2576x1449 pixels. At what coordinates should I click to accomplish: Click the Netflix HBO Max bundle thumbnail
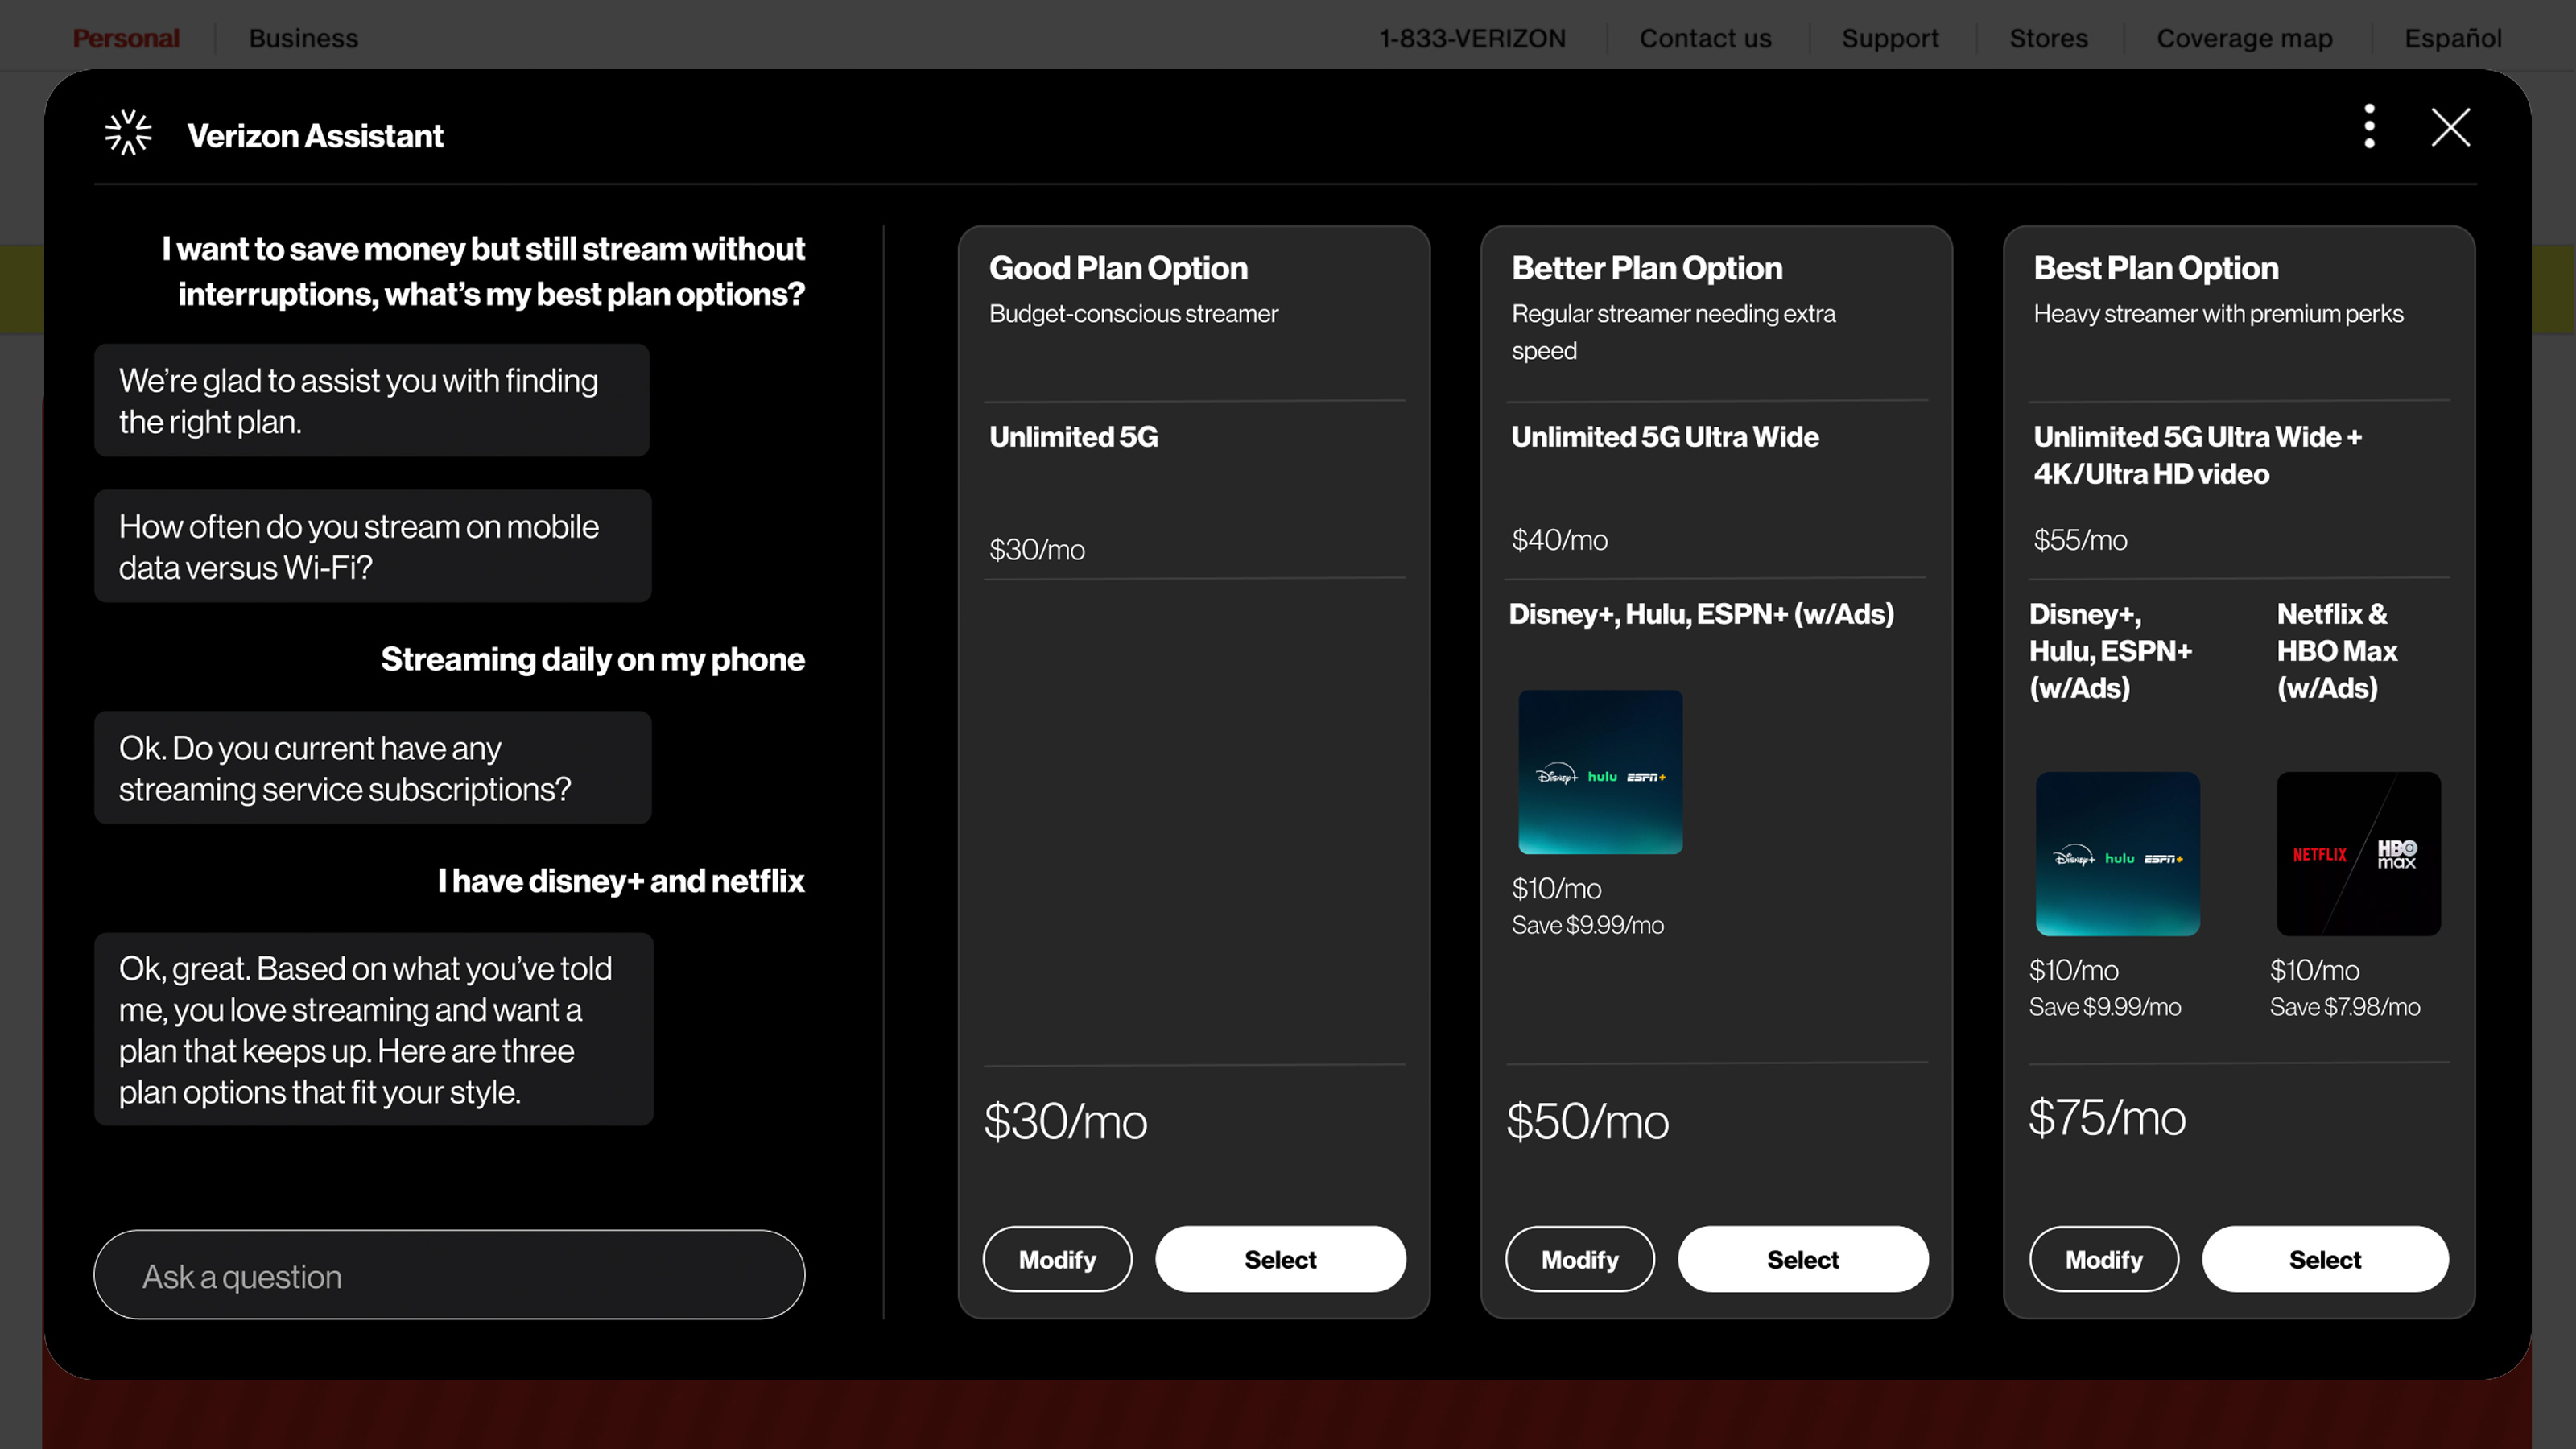click(x=2358, y=854)
